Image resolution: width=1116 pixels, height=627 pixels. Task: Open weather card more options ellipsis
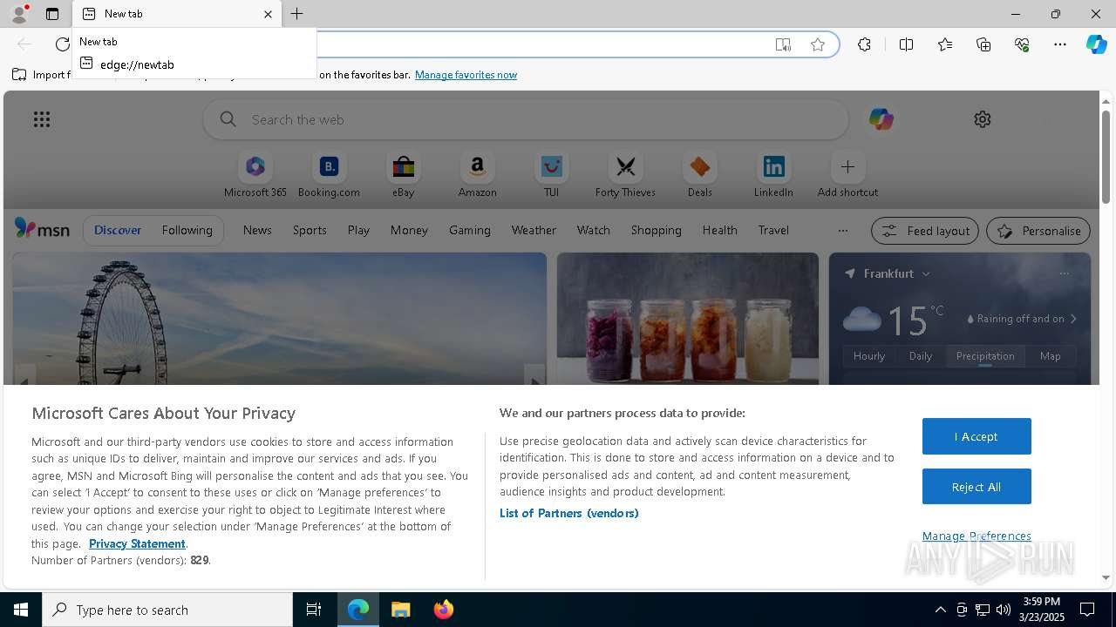pos(1064,273)
